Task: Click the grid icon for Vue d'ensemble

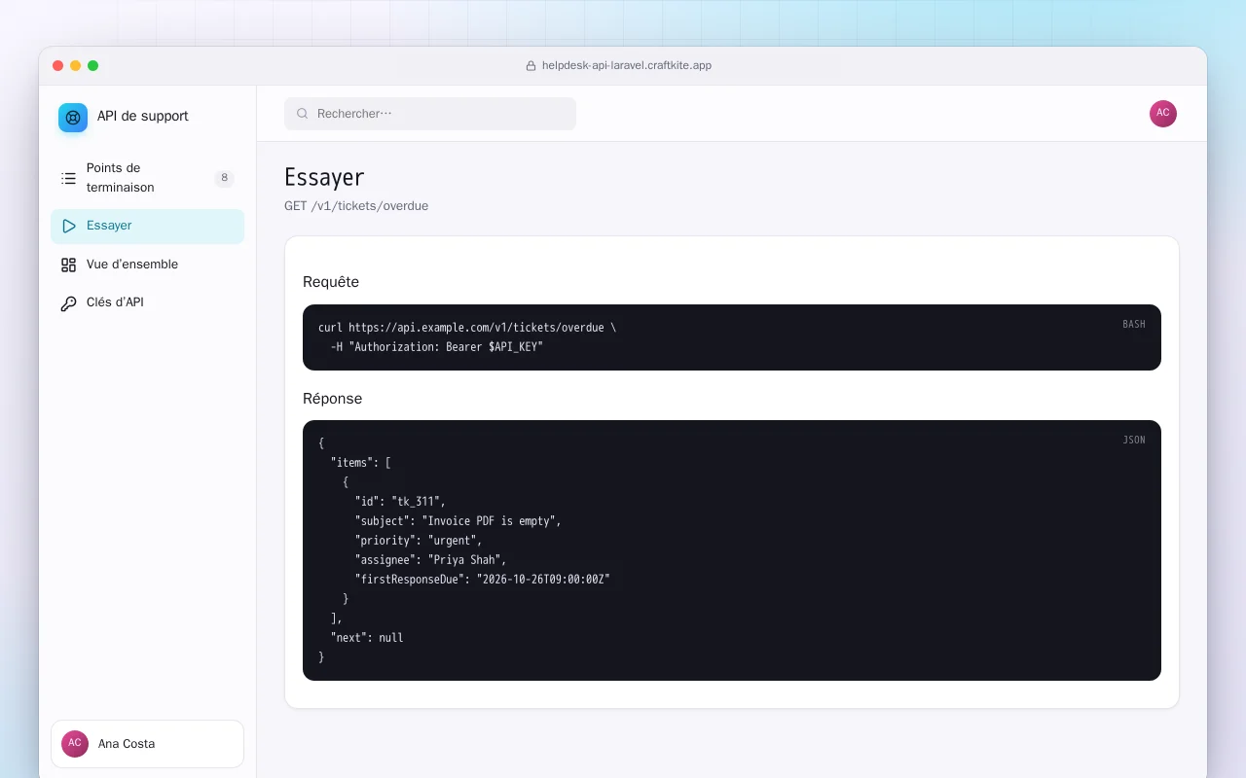Action: click(68, 265)
